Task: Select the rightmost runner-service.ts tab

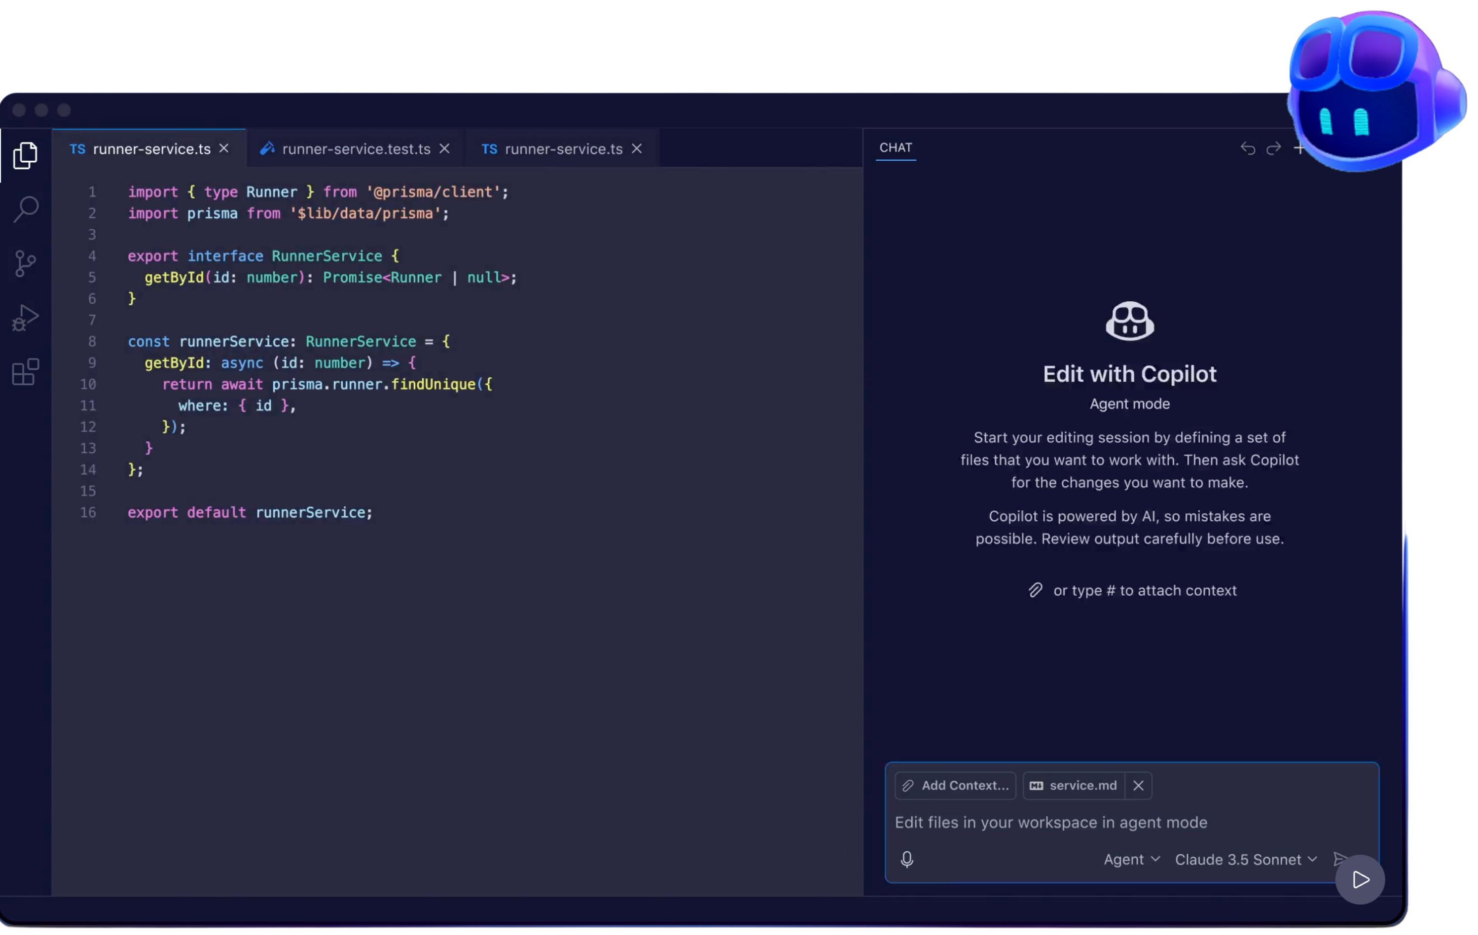Action: [563, 149]
